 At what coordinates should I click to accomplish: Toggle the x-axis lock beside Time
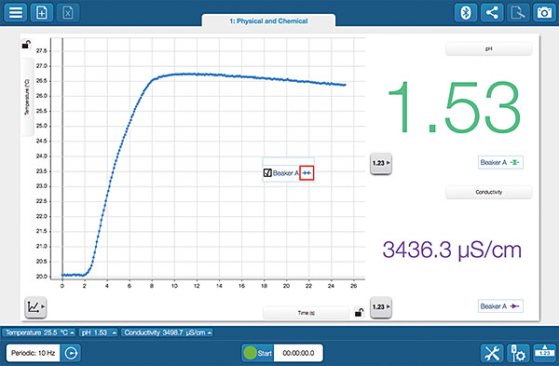click(x=360, y=313)
